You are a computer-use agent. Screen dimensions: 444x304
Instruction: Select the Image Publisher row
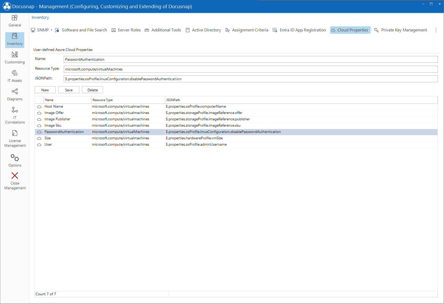coord(236,119)
